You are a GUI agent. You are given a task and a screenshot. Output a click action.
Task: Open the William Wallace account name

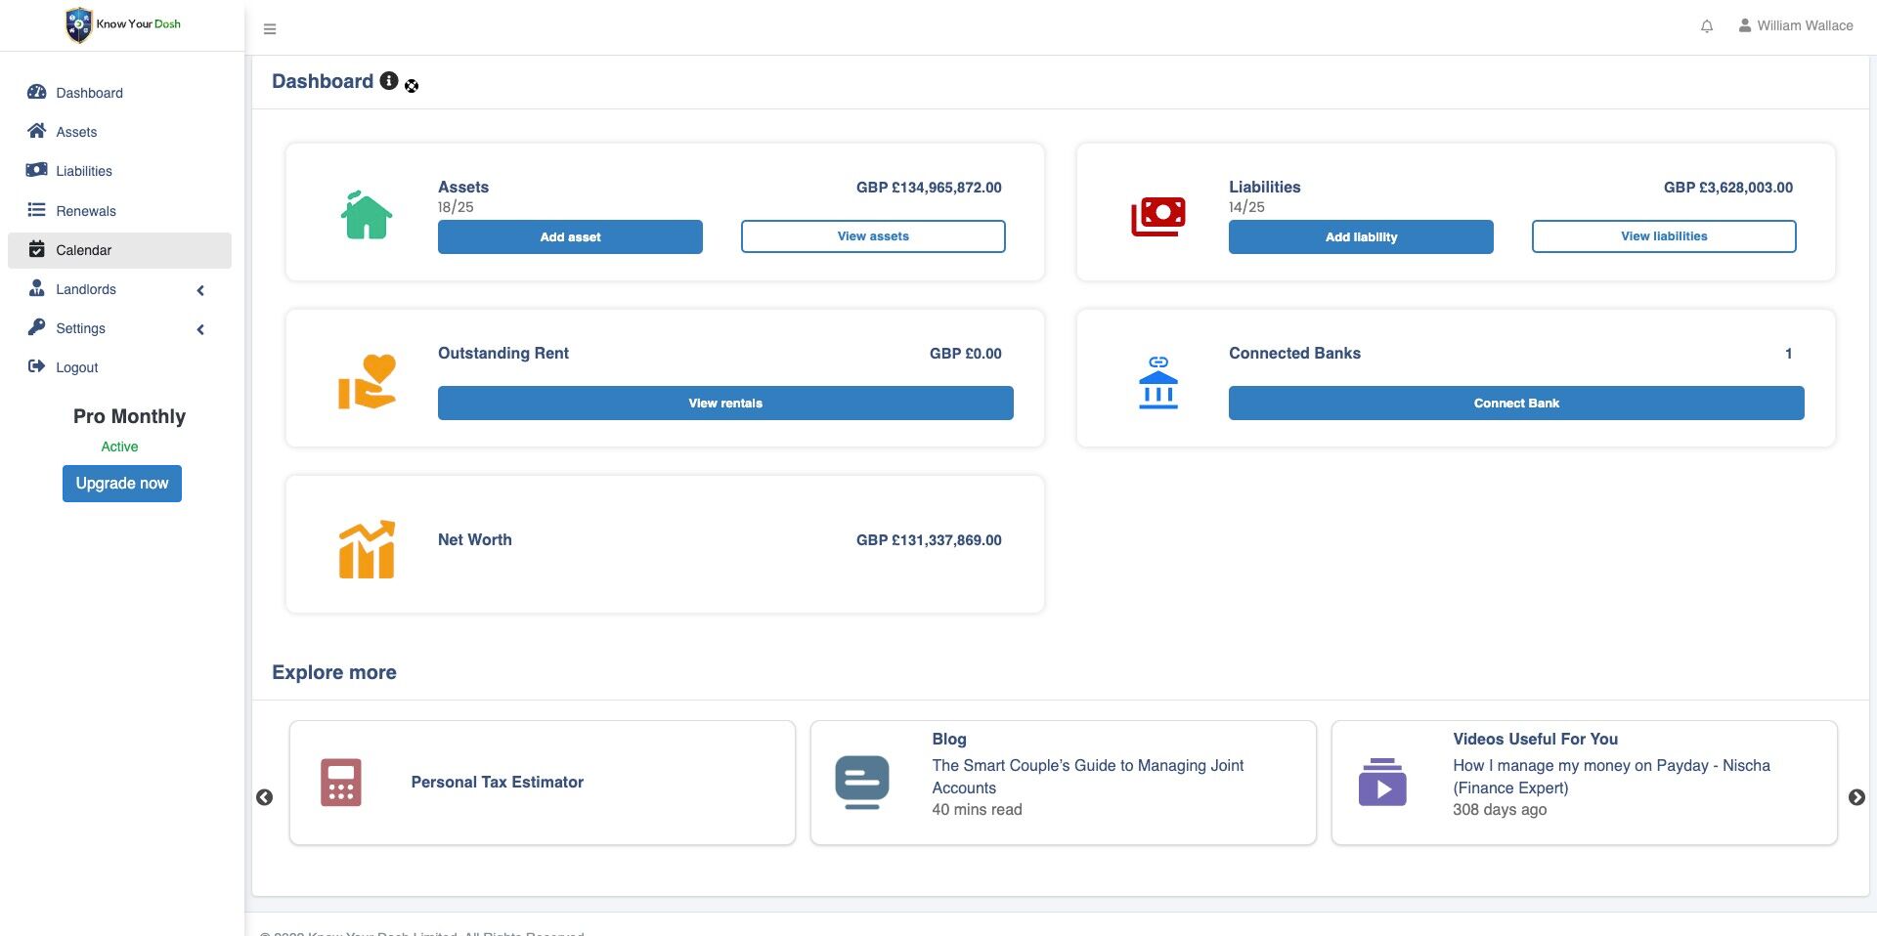pyautogui.click(x=1805, y=25)
